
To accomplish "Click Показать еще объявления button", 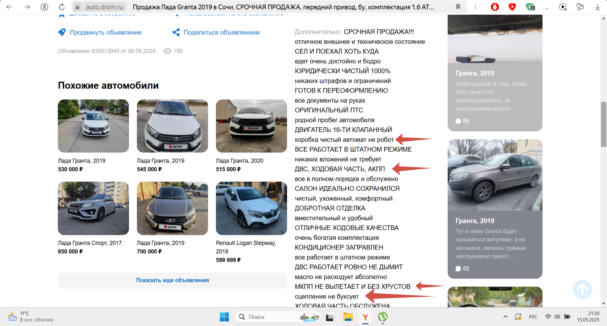I will [x=172, y=280].
